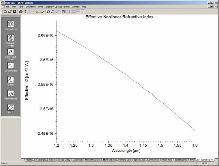Open help via the question mark icon
The image size is (219, 166).
(26, 12)
